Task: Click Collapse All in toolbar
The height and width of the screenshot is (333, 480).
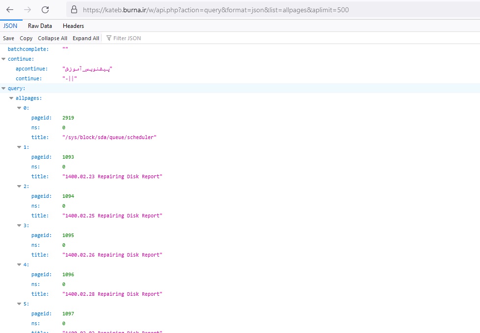Action: click(53, 38)
